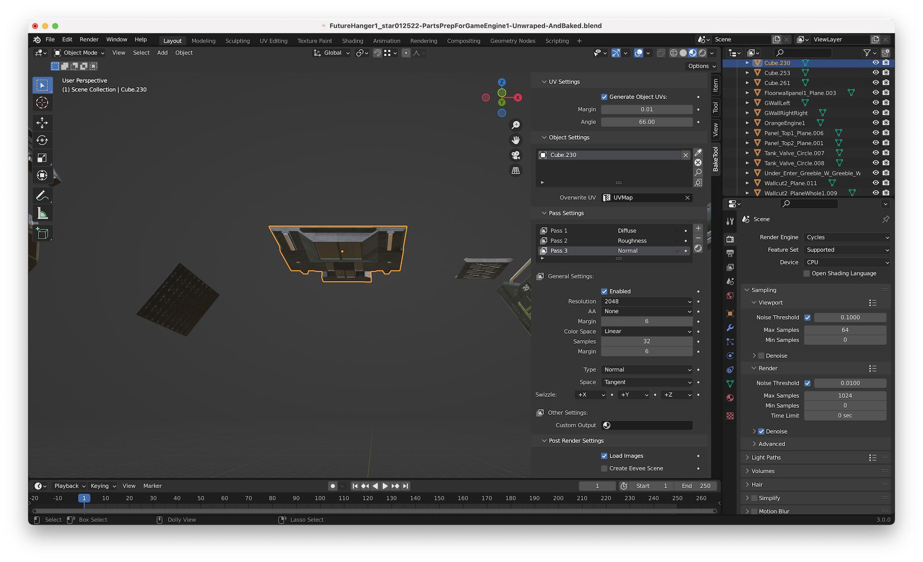This screenshot has width=923, height=562.
Task: Toggle Render Denoise checkbox
Action: (761, 431)
